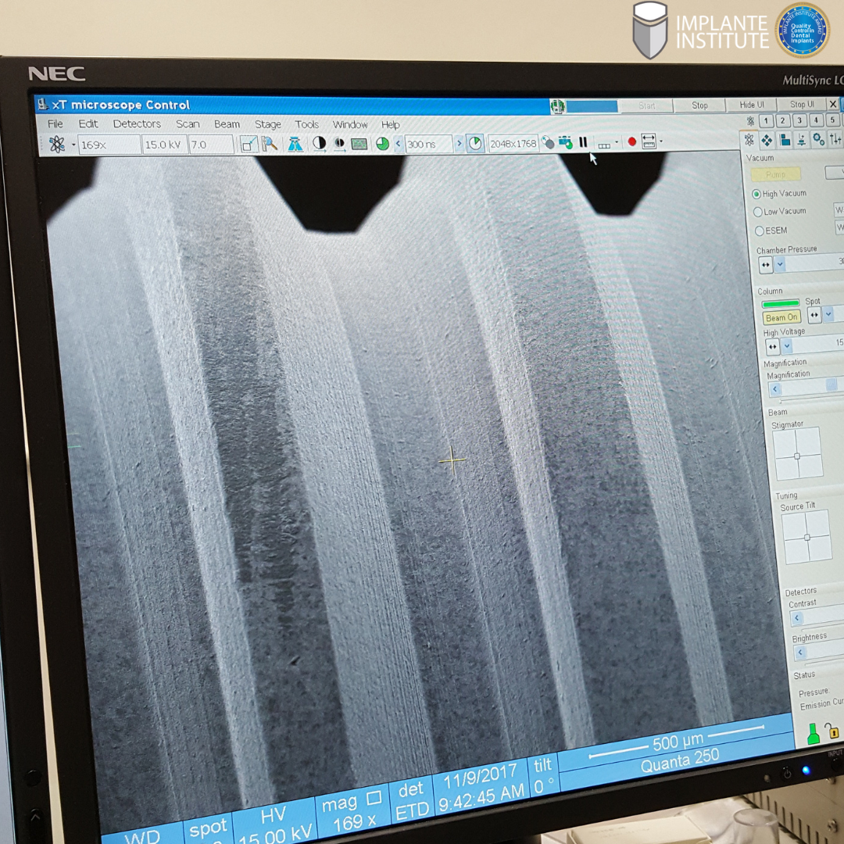Click the Hide UI button
Image resolution: width=844 pixels, height=844 pixels.
pyautogui.click(x=752, y=105)
